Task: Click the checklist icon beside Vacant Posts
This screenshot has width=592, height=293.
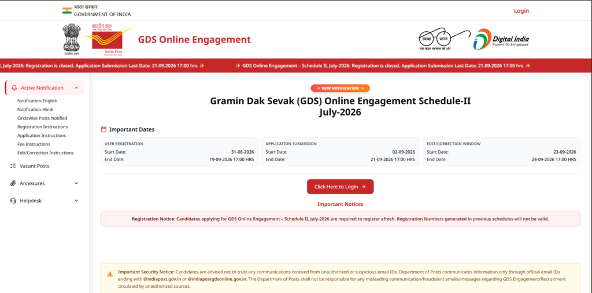Action: tap(13, 166)
